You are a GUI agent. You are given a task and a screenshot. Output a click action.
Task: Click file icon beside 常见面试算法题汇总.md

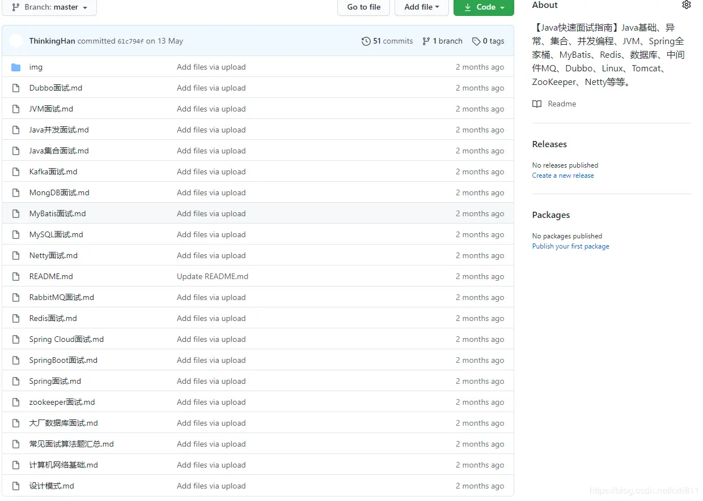point(16,444)
